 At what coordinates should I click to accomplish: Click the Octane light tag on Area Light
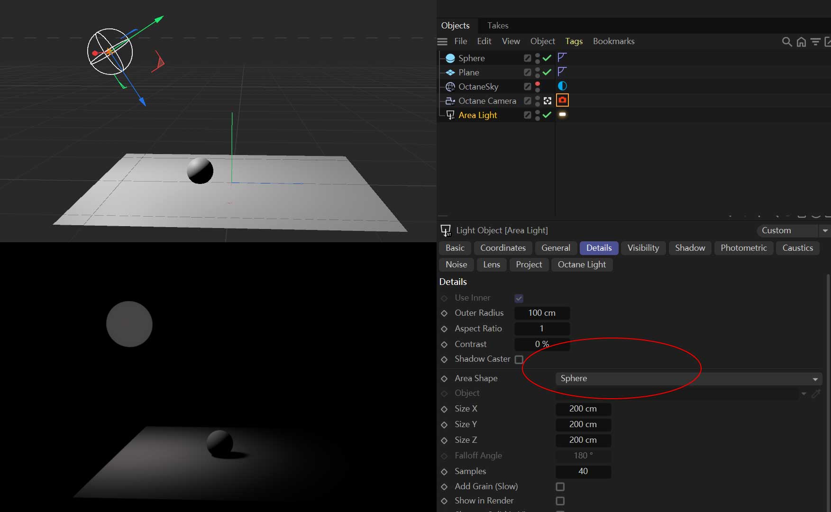562,114
